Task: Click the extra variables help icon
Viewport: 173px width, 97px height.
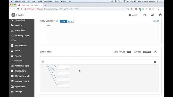Action: [x=57, y=21]
